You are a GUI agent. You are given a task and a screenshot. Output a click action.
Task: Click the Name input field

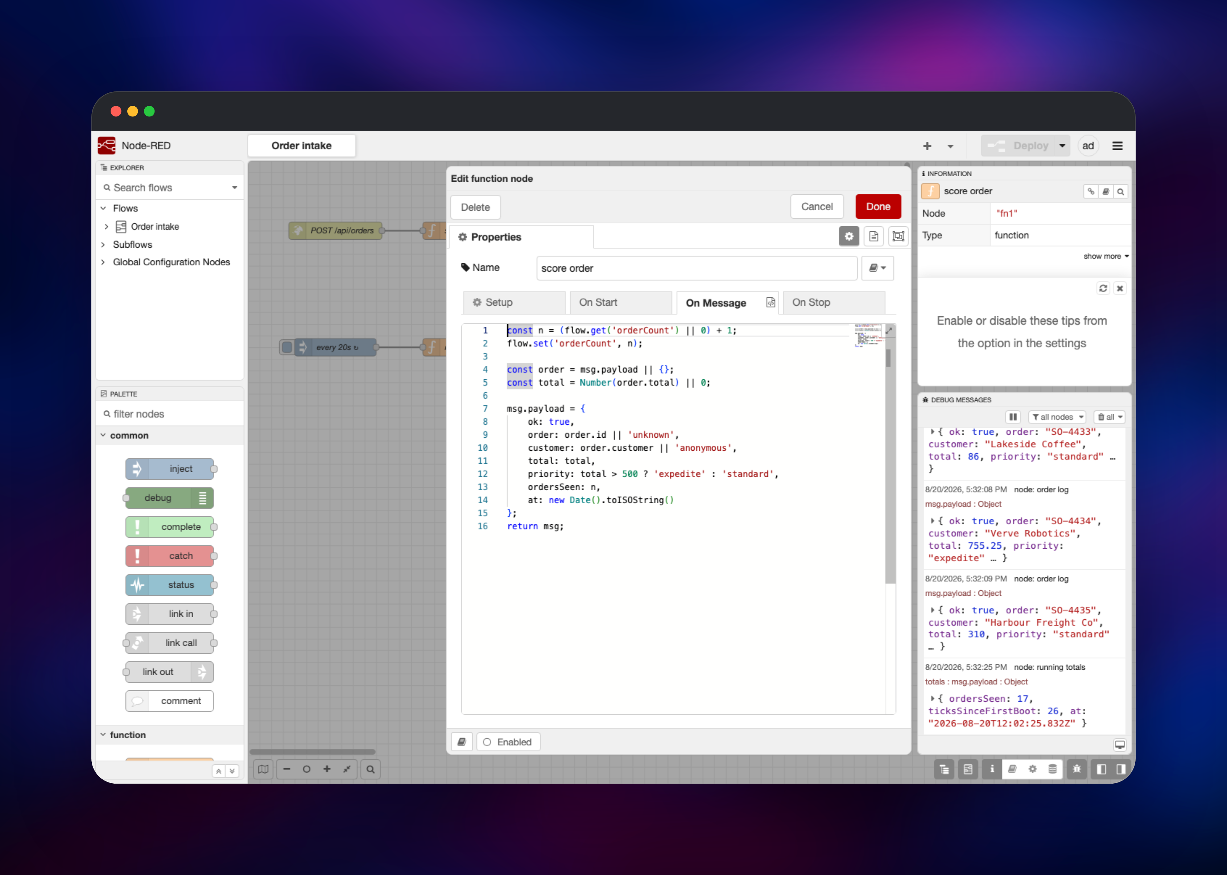click(697, 268)
